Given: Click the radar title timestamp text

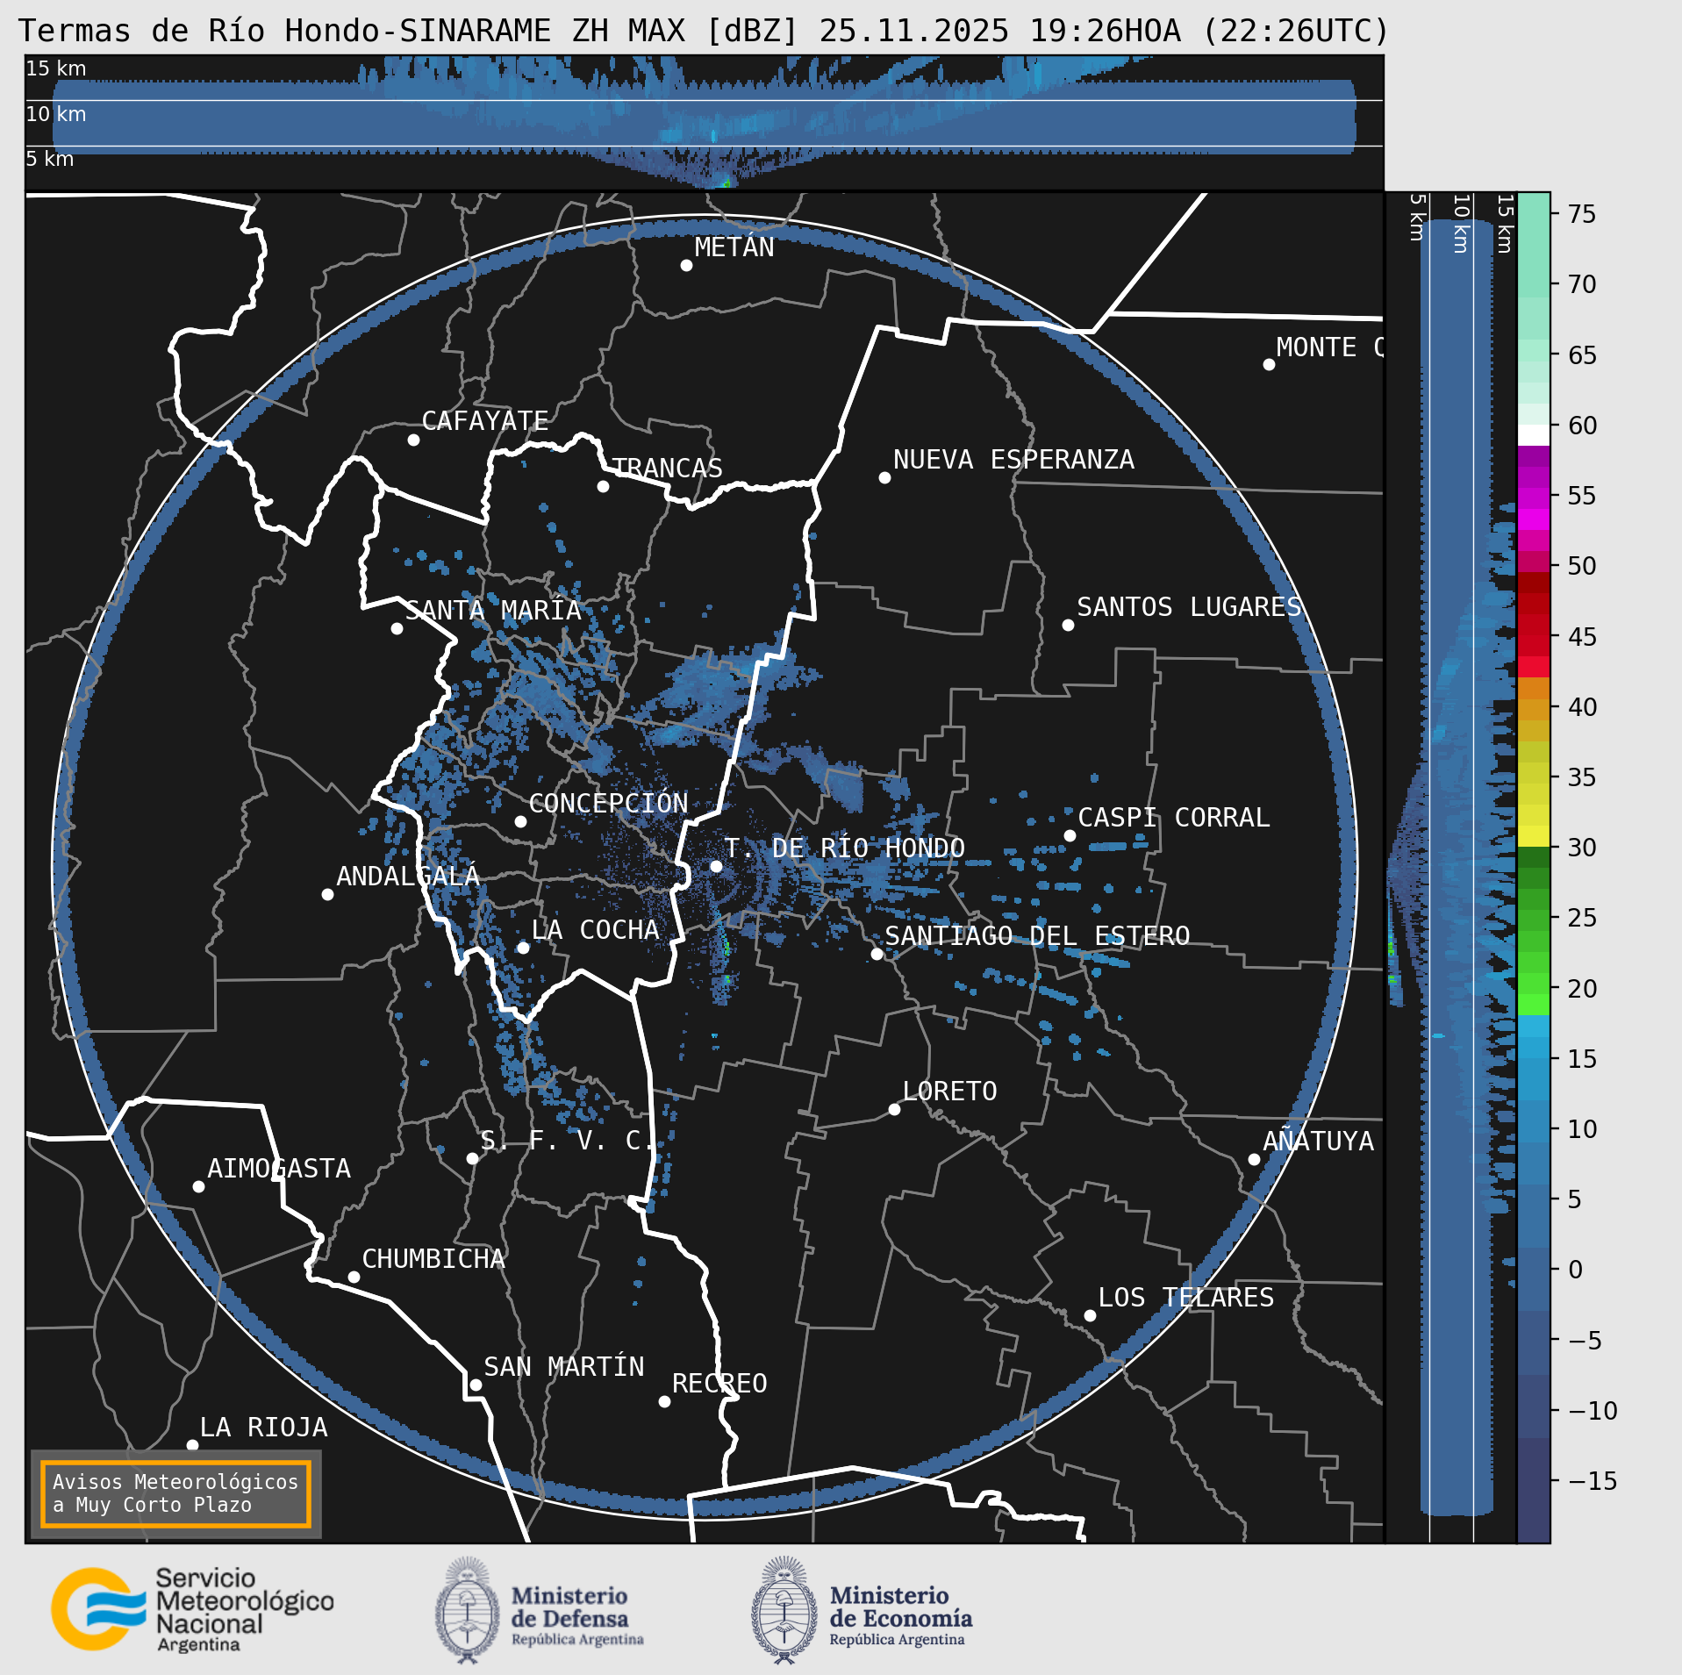Looking at the screenshot, I should pyautogui.click(x=1104, y=31).
